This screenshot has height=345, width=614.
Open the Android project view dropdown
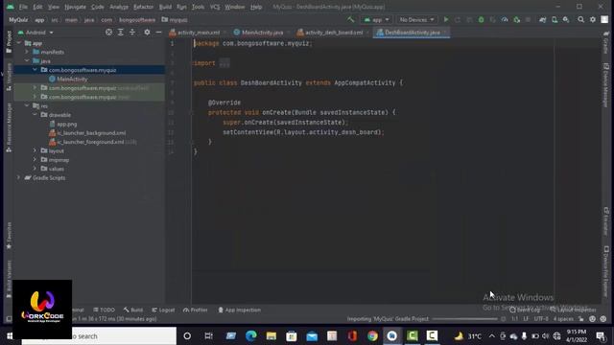point(35,33)
